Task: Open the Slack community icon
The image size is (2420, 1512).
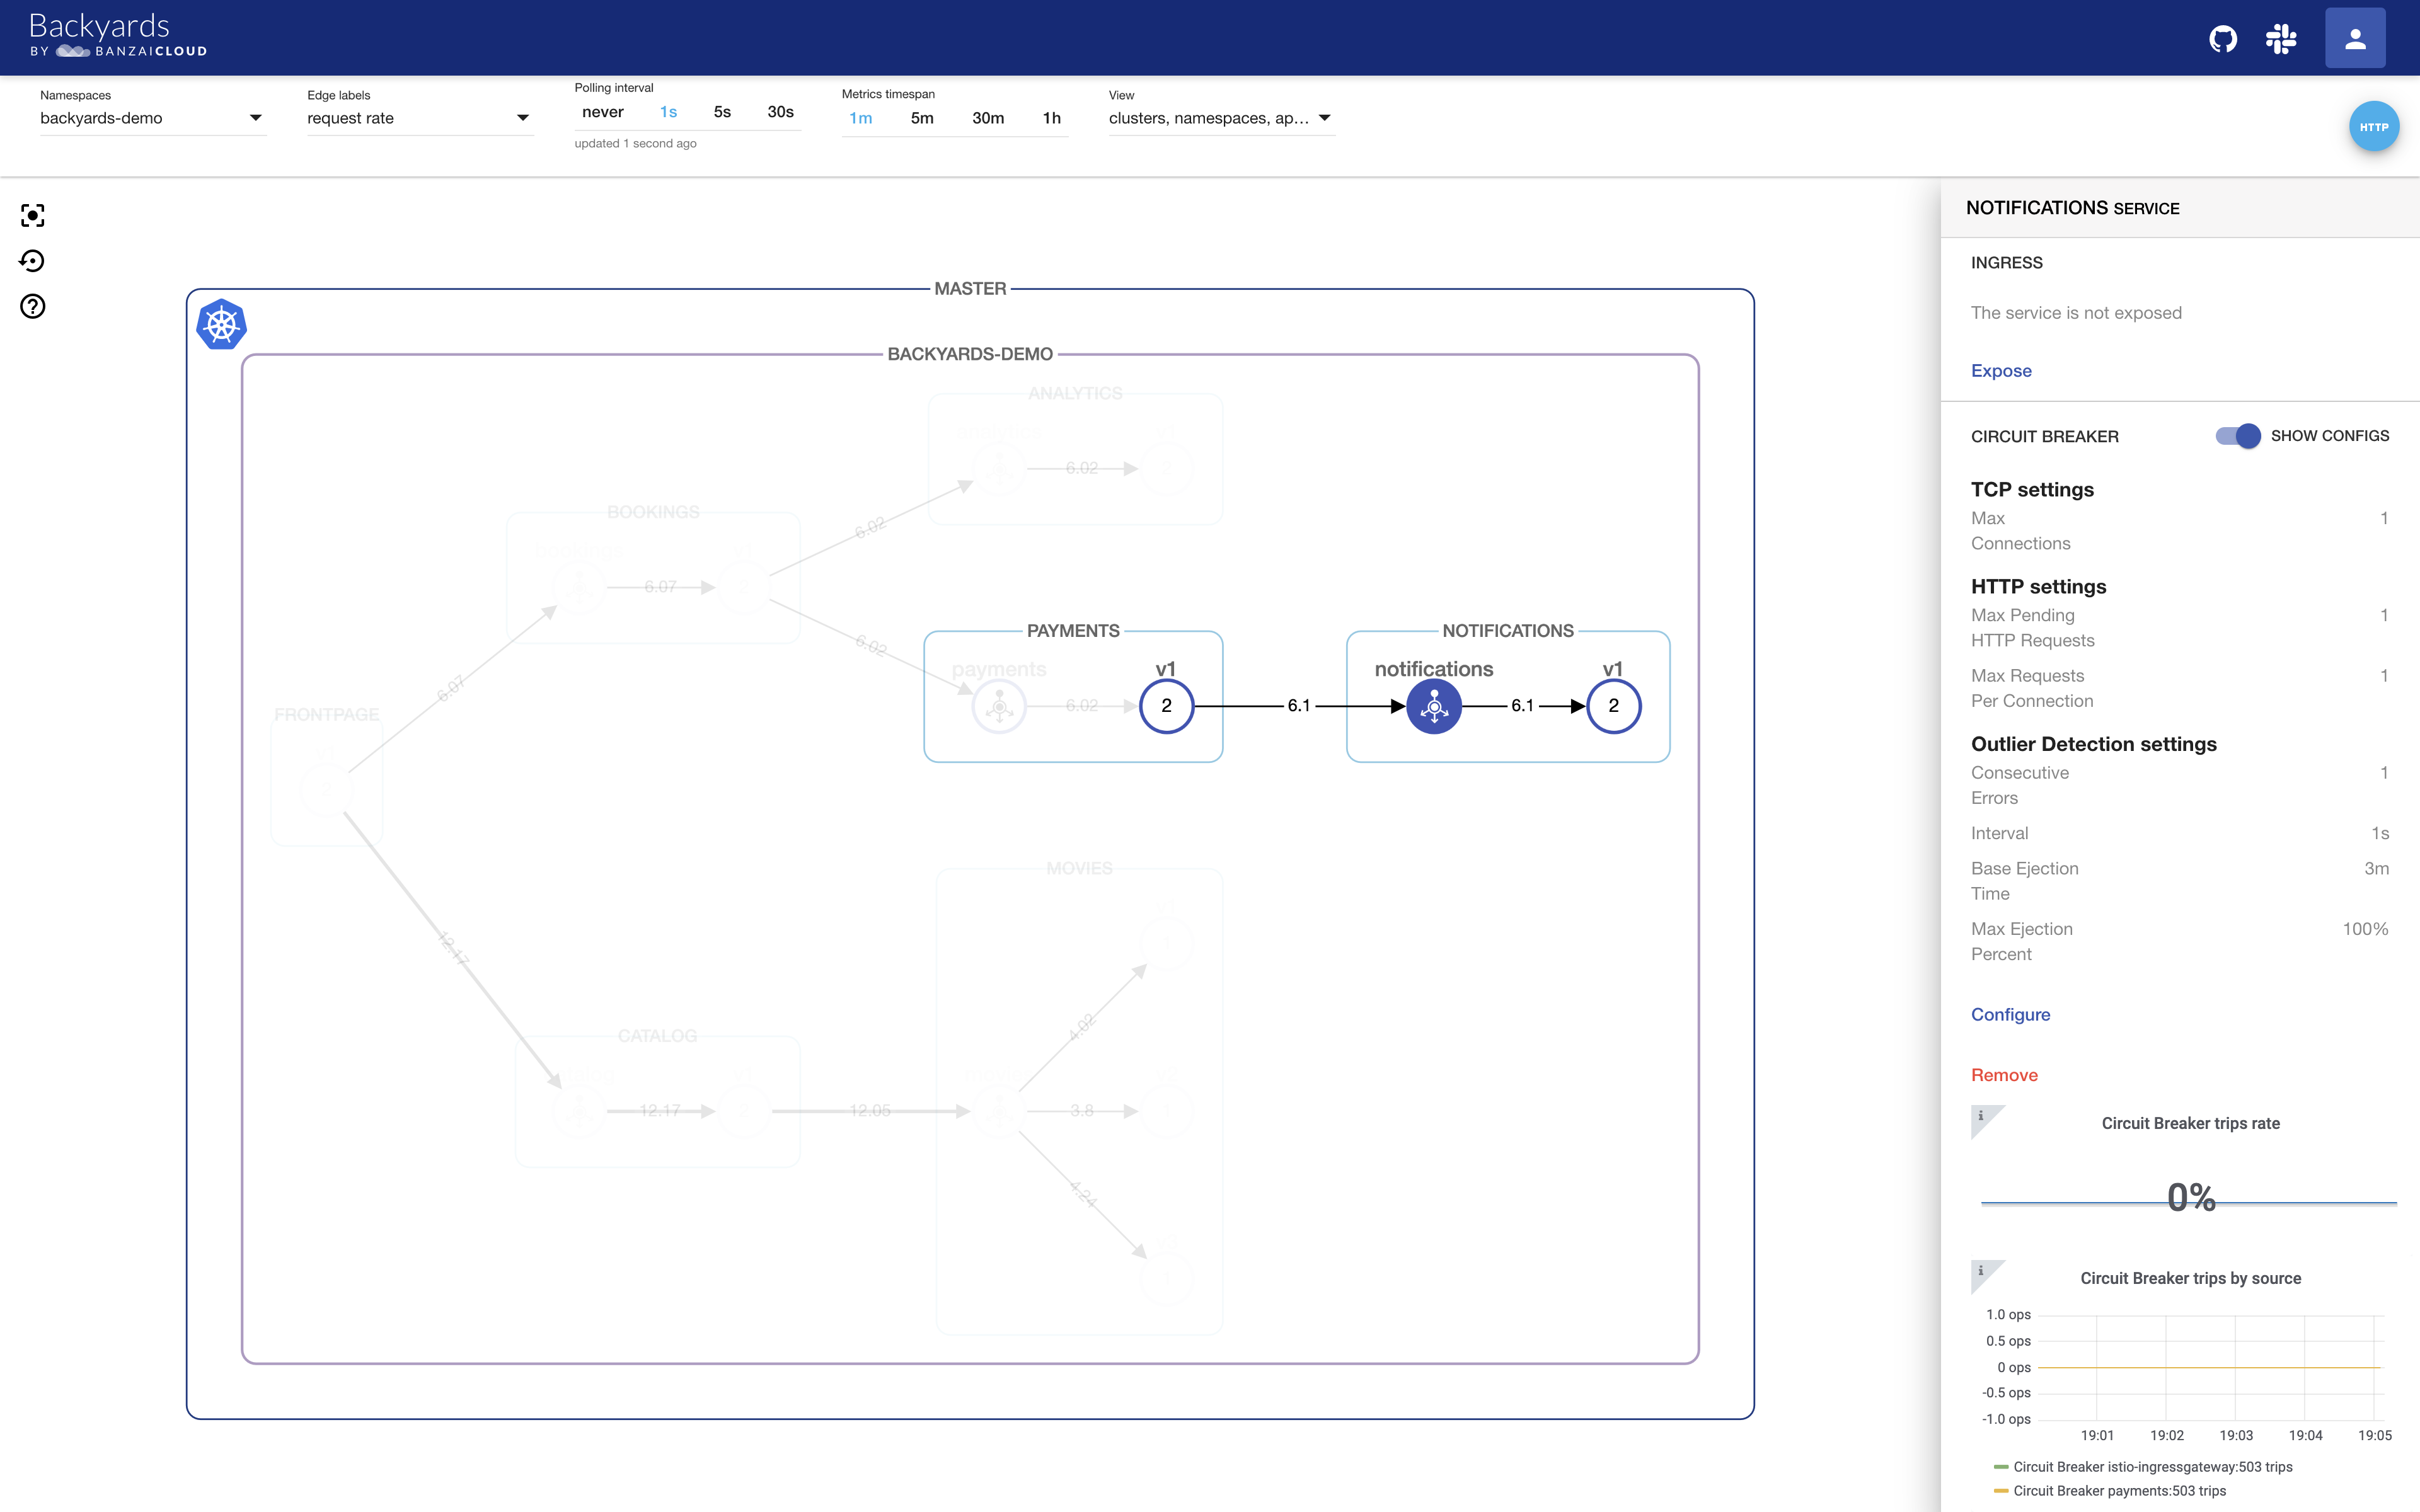Action: point(2281,39)
